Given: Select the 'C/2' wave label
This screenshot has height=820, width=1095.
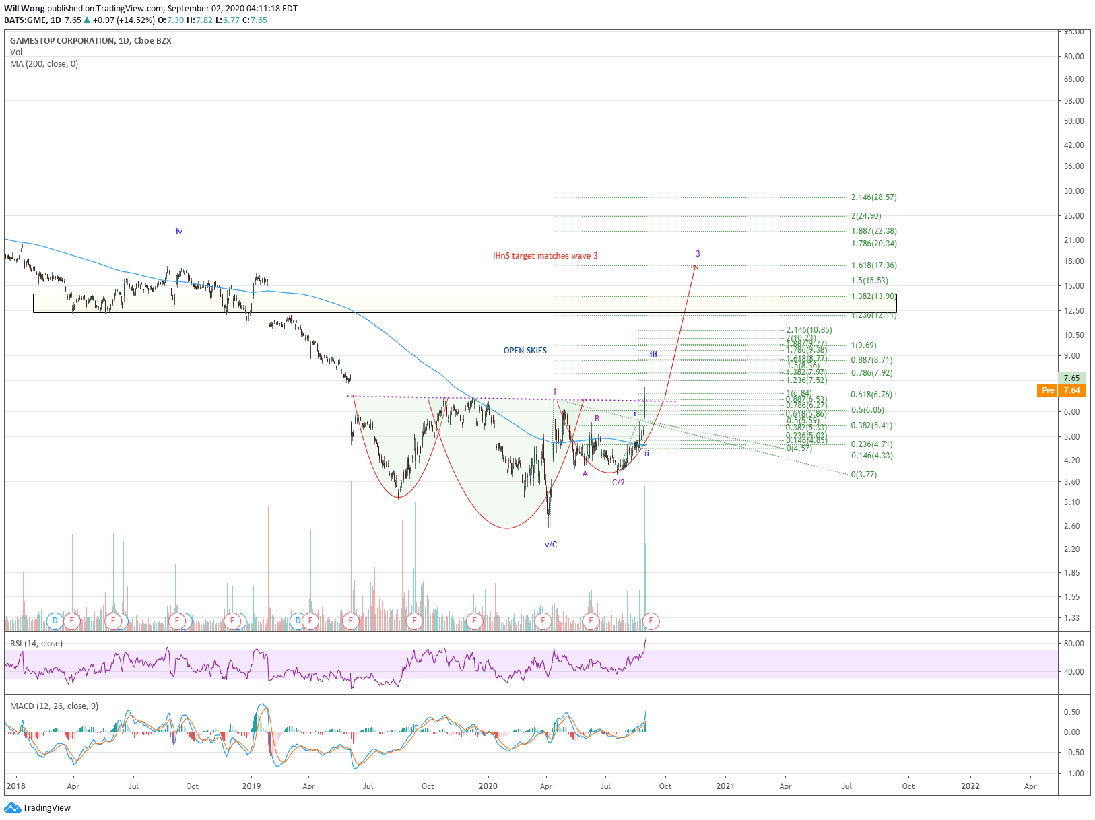Looking at the screenshot, I should pos(618,483).
